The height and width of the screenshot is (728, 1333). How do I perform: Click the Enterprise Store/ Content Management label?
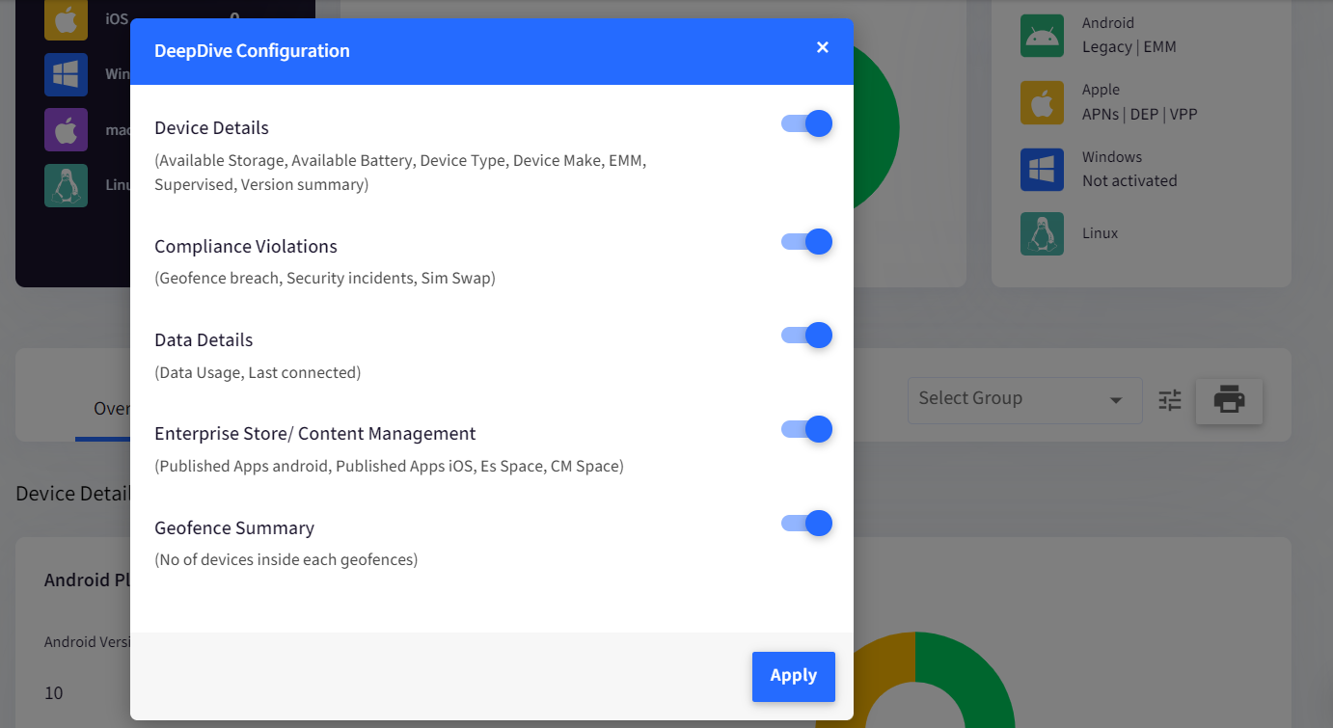[x=315, y=434]
